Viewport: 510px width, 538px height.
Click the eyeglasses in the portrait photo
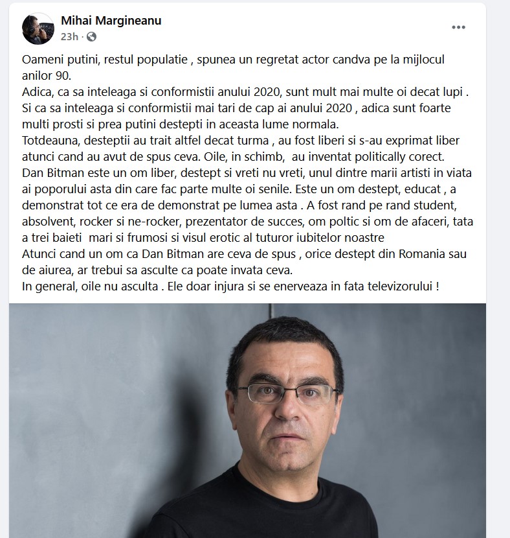288,393
